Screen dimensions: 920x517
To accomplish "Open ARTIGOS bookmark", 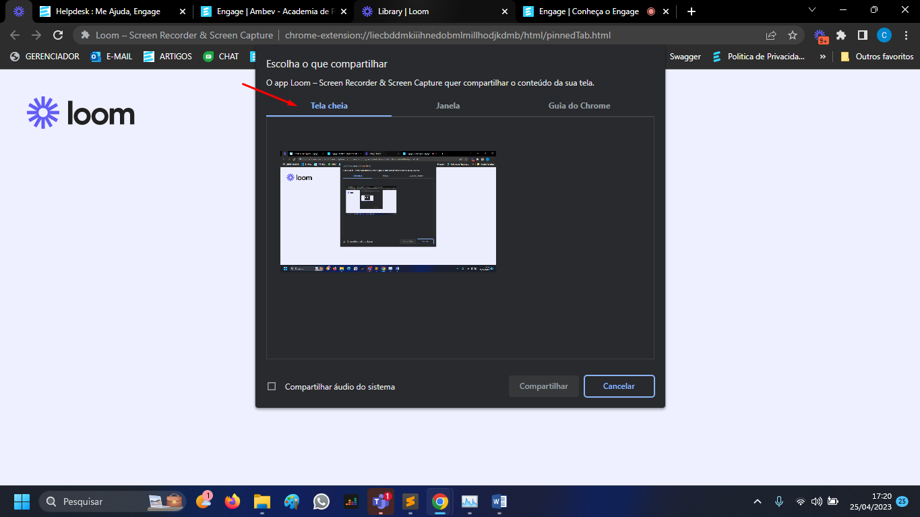I will pos(168,57).
